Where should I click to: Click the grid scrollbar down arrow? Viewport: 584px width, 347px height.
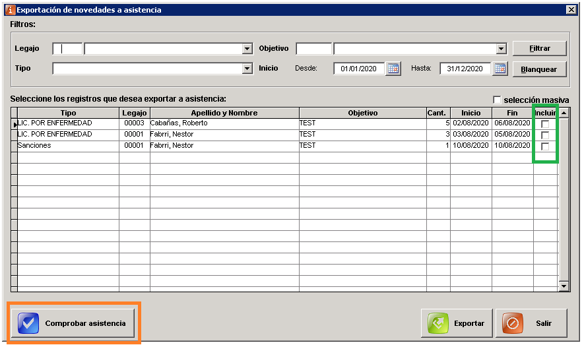point(564,286)
